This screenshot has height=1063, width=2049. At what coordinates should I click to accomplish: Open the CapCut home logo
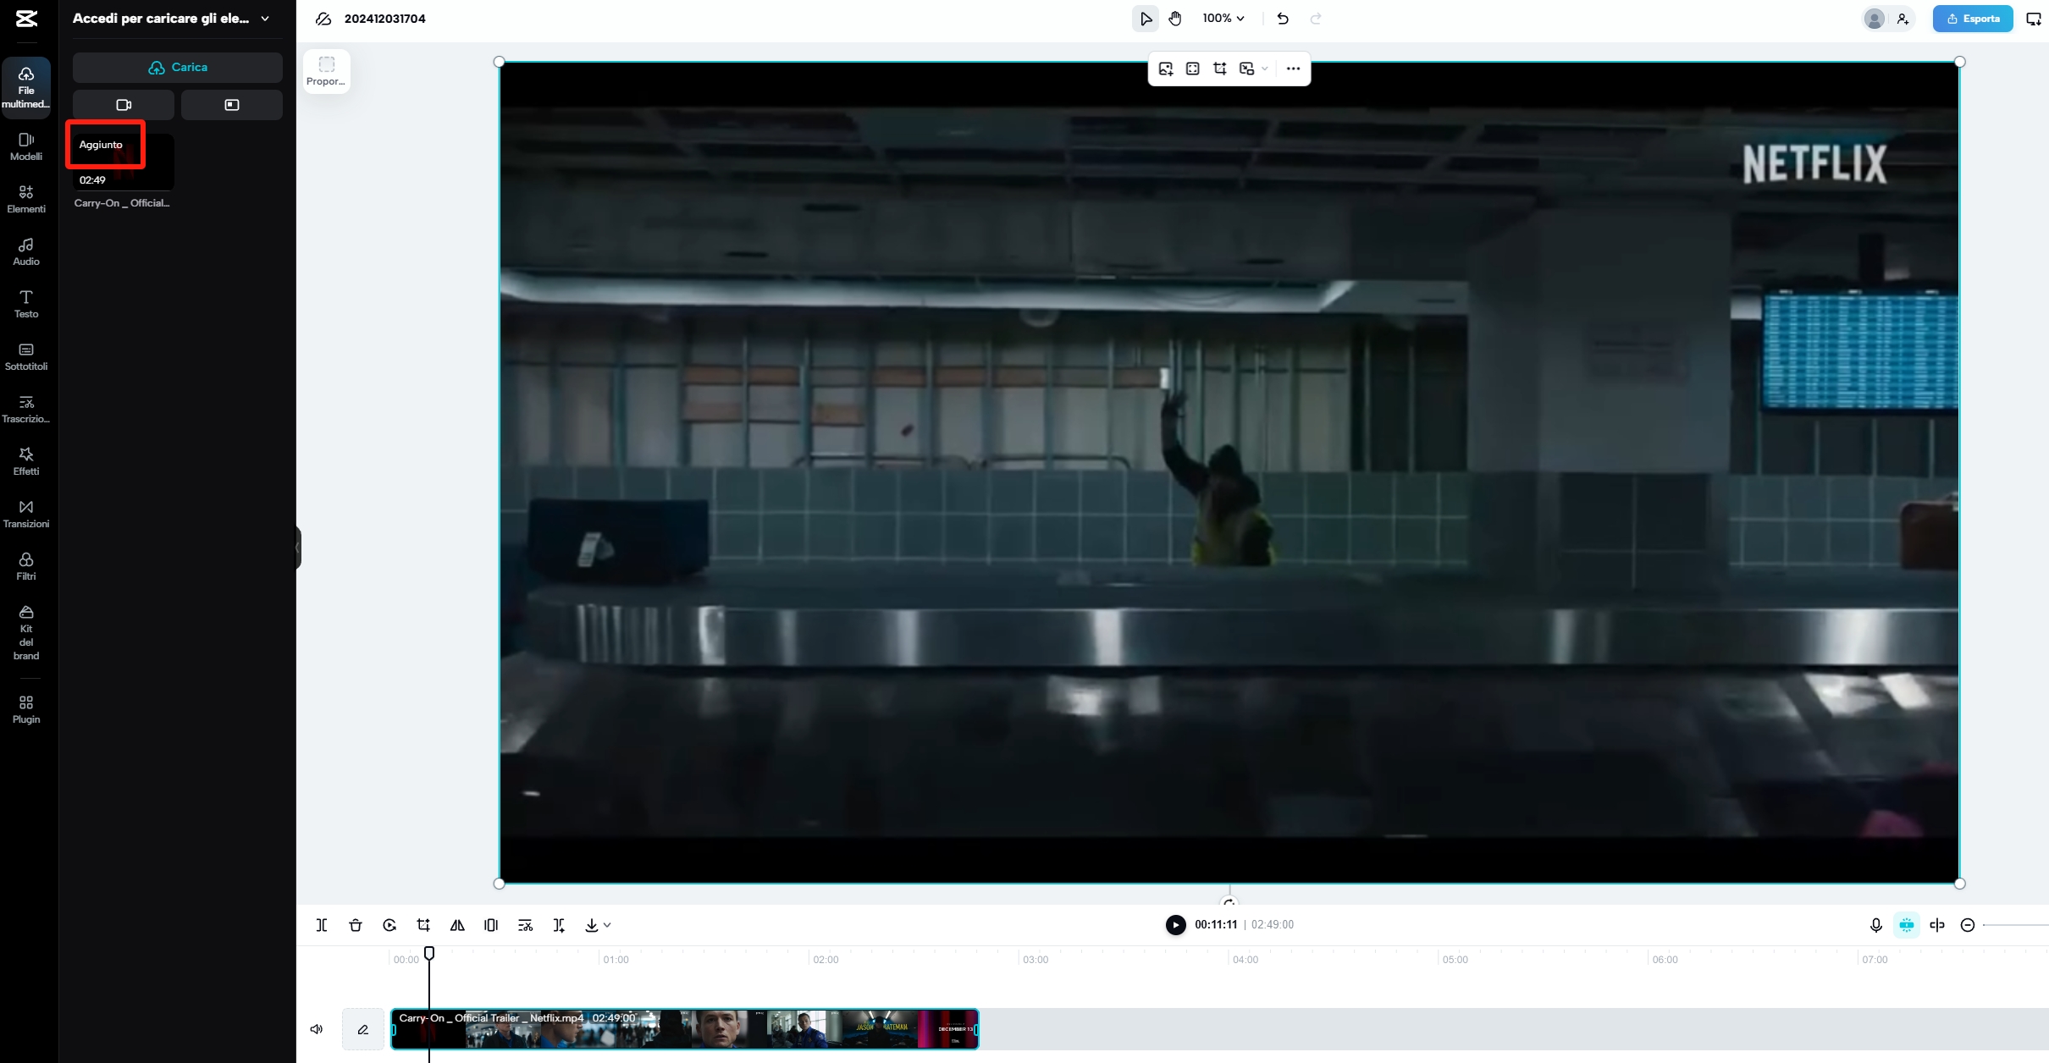[26, 19]
